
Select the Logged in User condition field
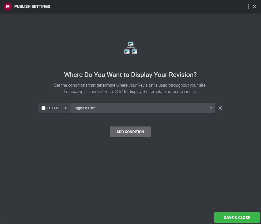pyautogui.click(x=143, y=108)
